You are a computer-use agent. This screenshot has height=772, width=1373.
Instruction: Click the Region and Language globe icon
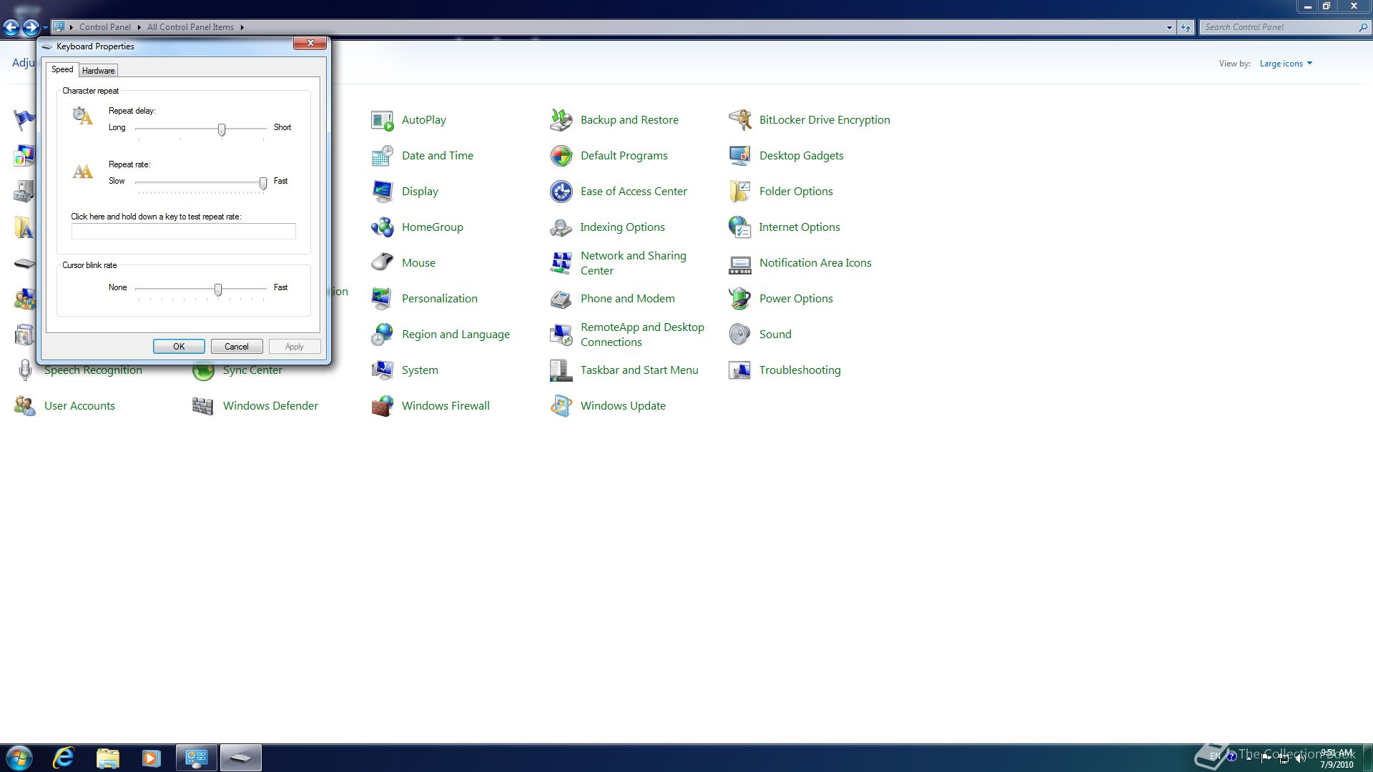[383, 335]
